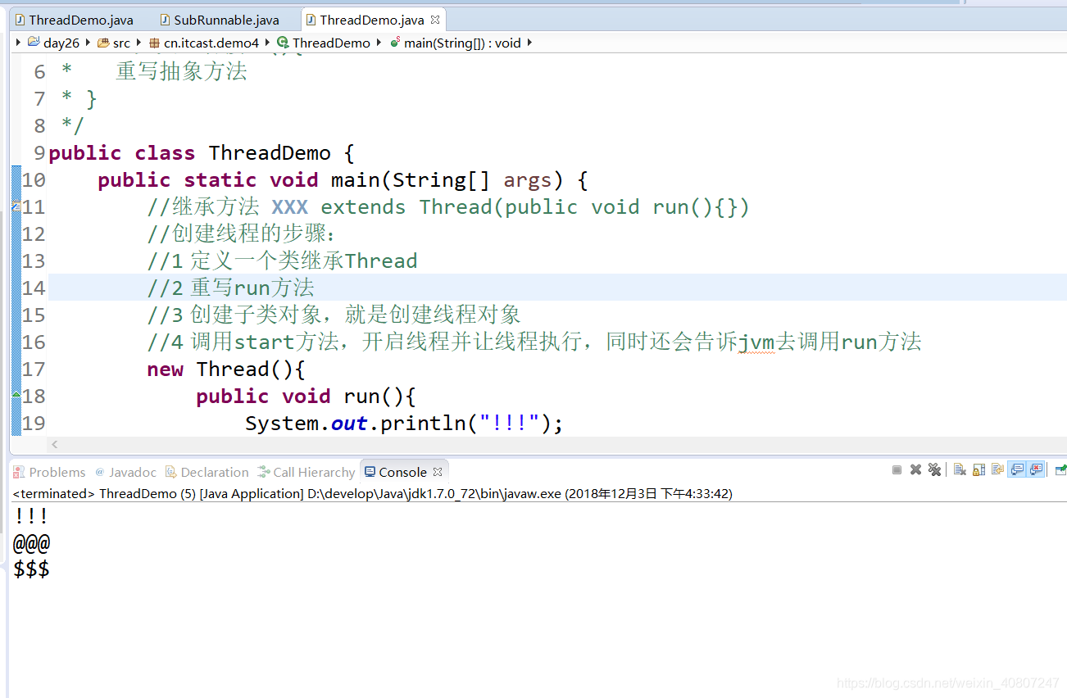The image size is (1067, 698).
Task: Click comment '//1 定义一个类继承Thread'
Action: (x=282, y=261)
